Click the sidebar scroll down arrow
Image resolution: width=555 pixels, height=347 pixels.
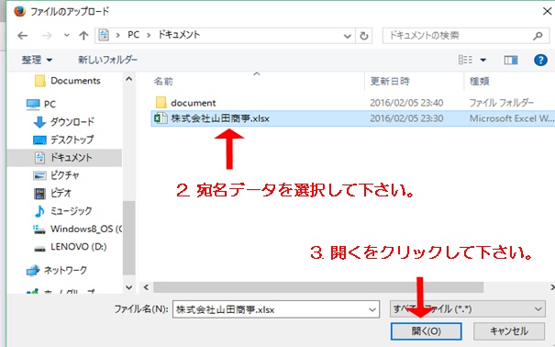tap(128, 287)
